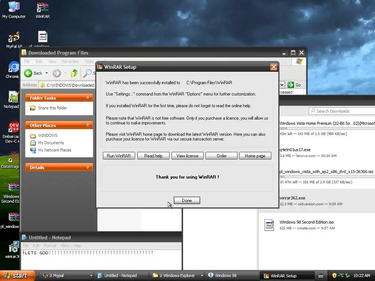
Task: Select the pl_windows ISO file on desktop
Action: click(42, 38)
